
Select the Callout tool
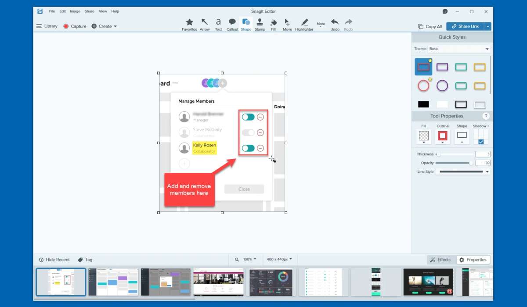(x=232, y=24)
